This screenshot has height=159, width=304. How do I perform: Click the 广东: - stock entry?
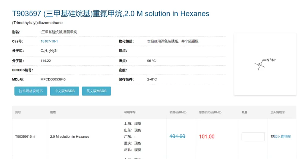(130, 137)
